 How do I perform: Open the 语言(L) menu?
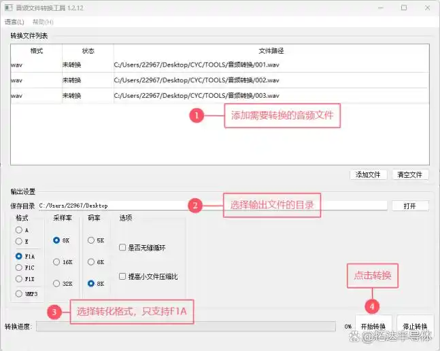(14, 22)
